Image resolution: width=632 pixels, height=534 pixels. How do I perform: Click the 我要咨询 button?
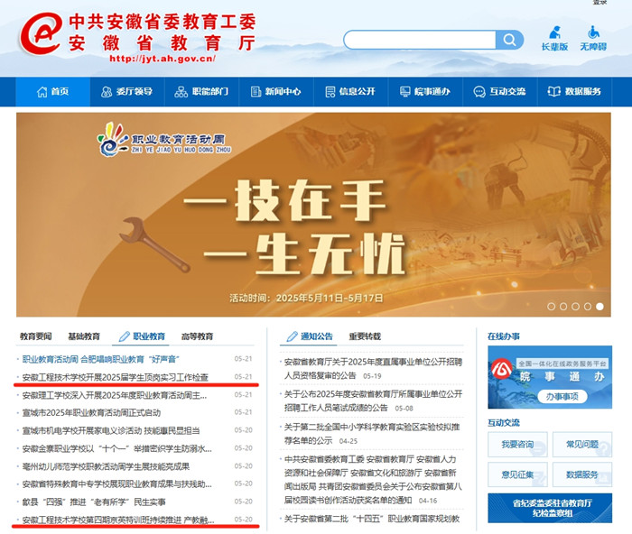[517, 444]
